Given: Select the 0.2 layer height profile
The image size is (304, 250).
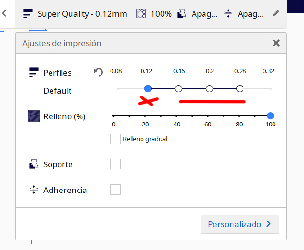Looking at the screenshot, I should [x=209, y=88].
